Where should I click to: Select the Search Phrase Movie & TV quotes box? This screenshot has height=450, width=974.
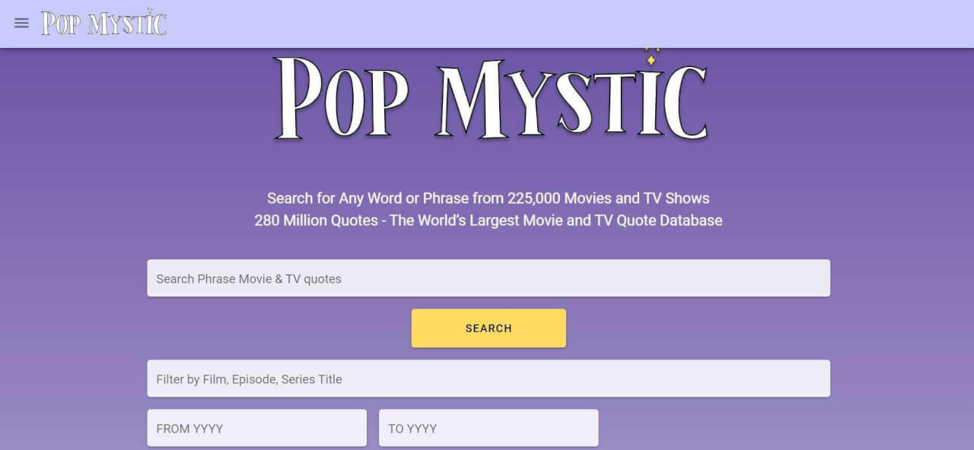489,277
